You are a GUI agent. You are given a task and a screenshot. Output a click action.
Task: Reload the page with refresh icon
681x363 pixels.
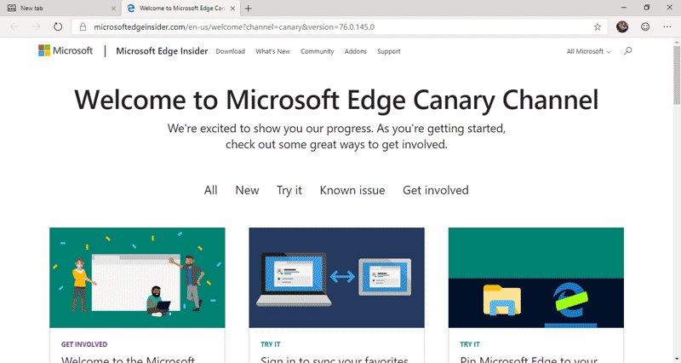point(58,27)
